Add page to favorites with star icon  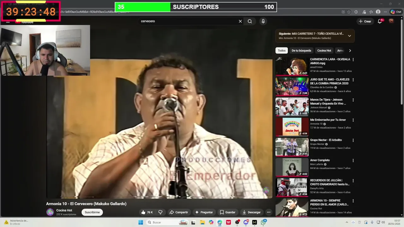349,12
